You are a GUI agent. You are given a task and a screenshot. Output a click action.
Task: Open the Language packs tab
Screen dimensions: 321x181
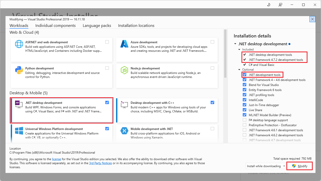click(97, 25)
